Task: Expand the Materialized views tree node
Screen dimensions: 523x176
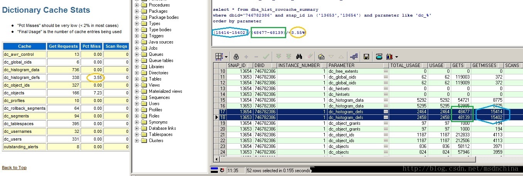Action: coord(137,91)
